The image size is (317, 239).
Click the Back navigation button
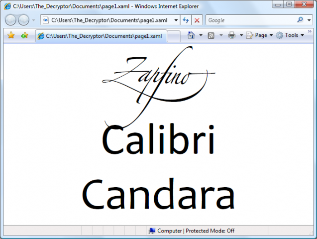point(10,20)
